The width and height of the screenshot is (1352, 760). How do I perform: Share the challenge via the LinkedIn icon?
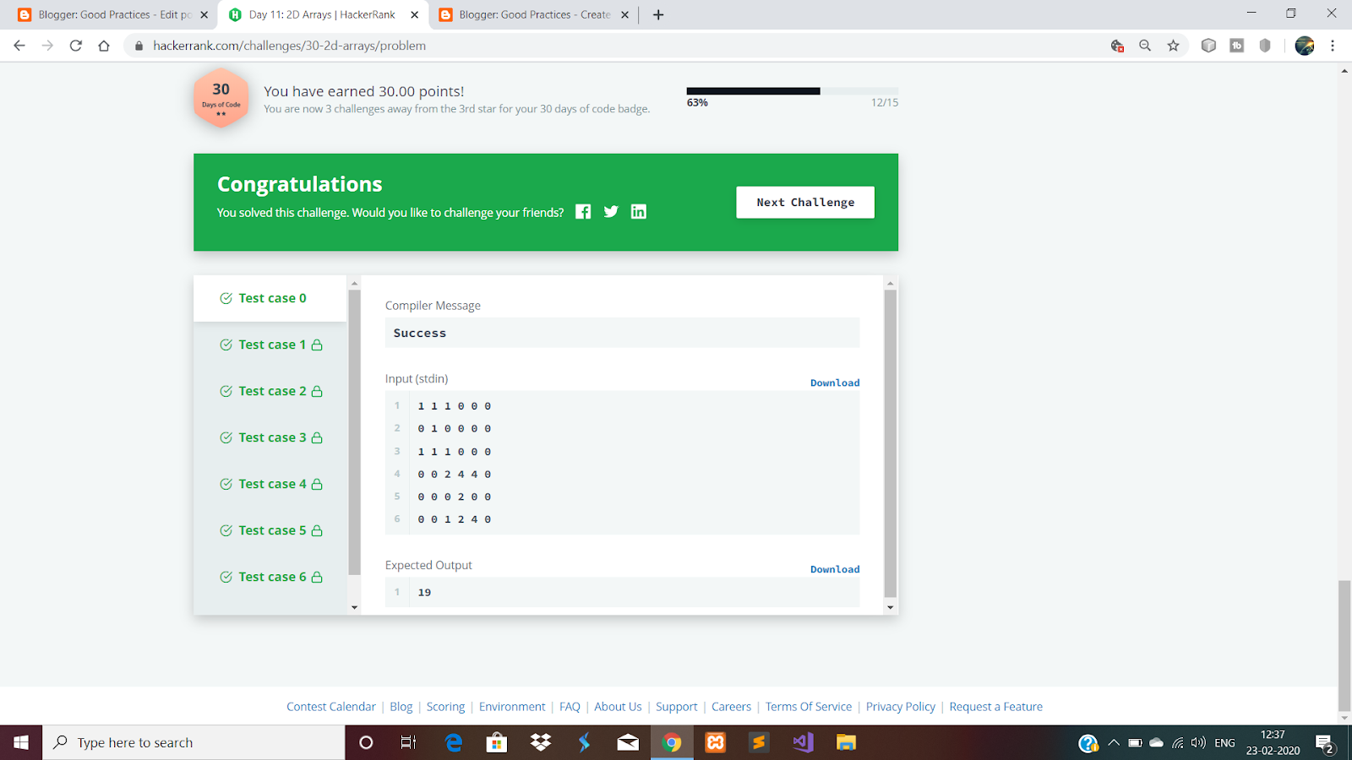638,211
